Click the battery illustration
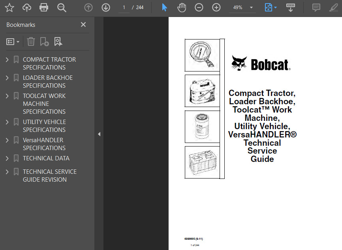342x250 pixels. point(202,162)
